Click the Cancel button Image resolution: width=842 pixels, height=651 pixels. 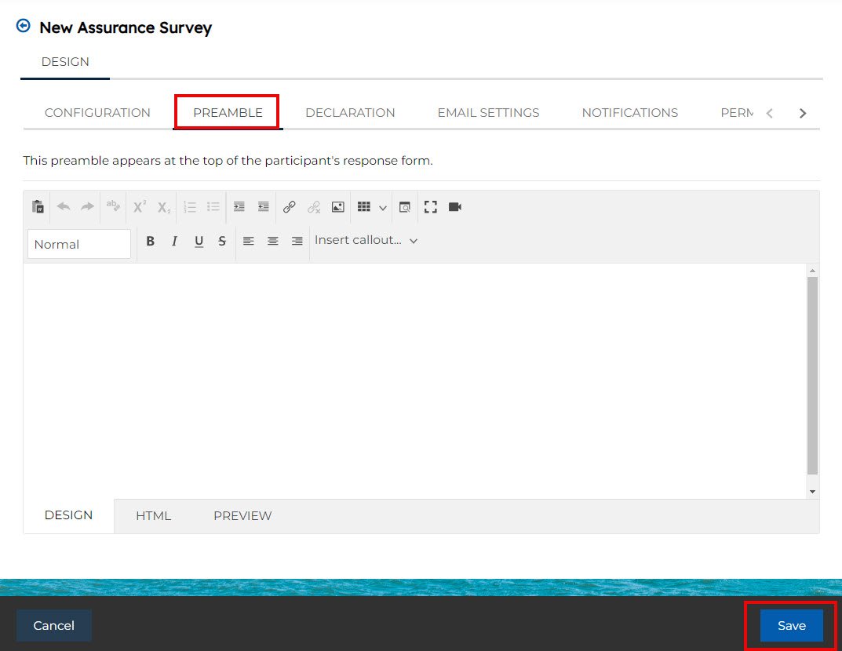coord(54,626)
